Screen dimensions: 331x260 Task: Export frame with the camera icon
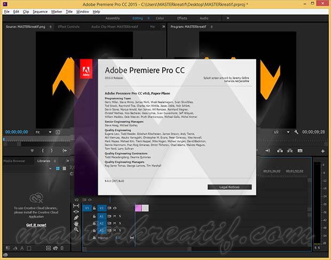[x=300, y=151]
